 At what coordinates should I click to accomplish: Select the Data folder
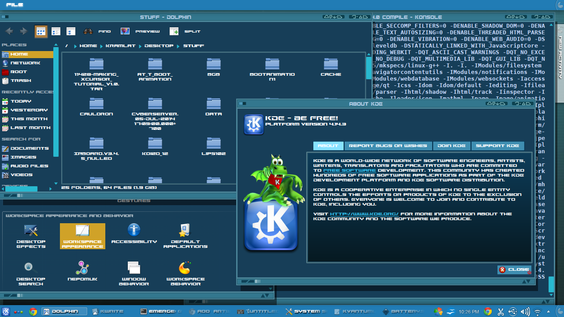[214, 107]
